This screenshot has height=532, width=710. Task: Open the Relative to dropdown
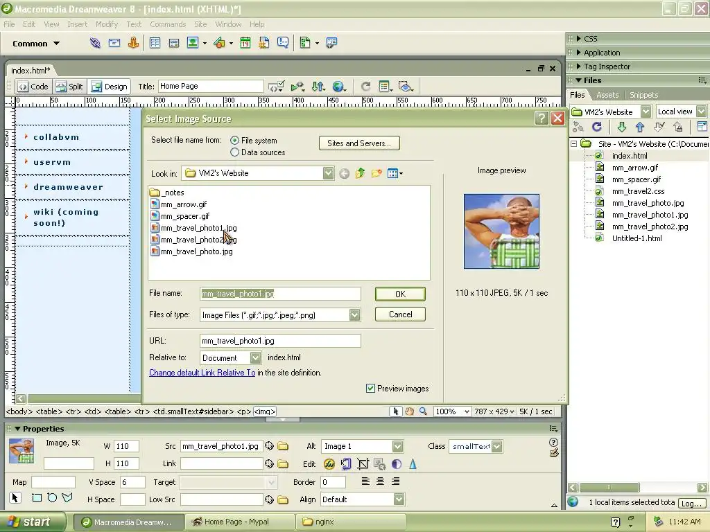[255, 358]
